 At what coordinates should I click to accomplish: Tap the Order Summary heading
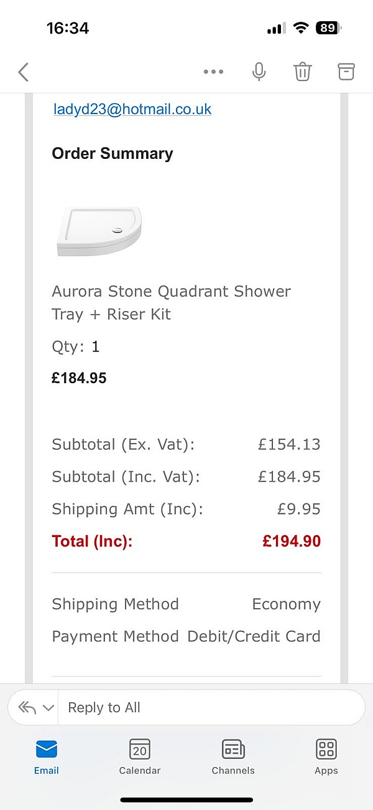113,154
